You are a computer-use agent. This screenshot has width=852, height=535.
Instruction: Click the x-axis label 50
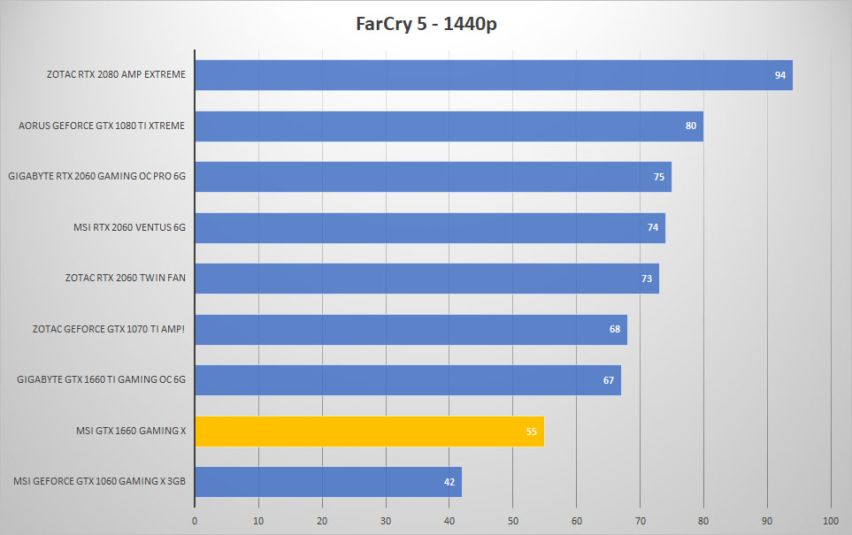point(513,521)
